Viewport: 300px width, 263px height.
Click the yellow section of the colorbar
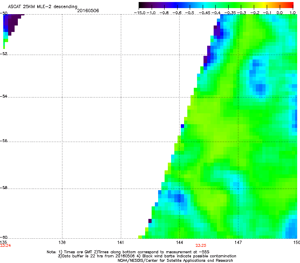tap(264, 5)
